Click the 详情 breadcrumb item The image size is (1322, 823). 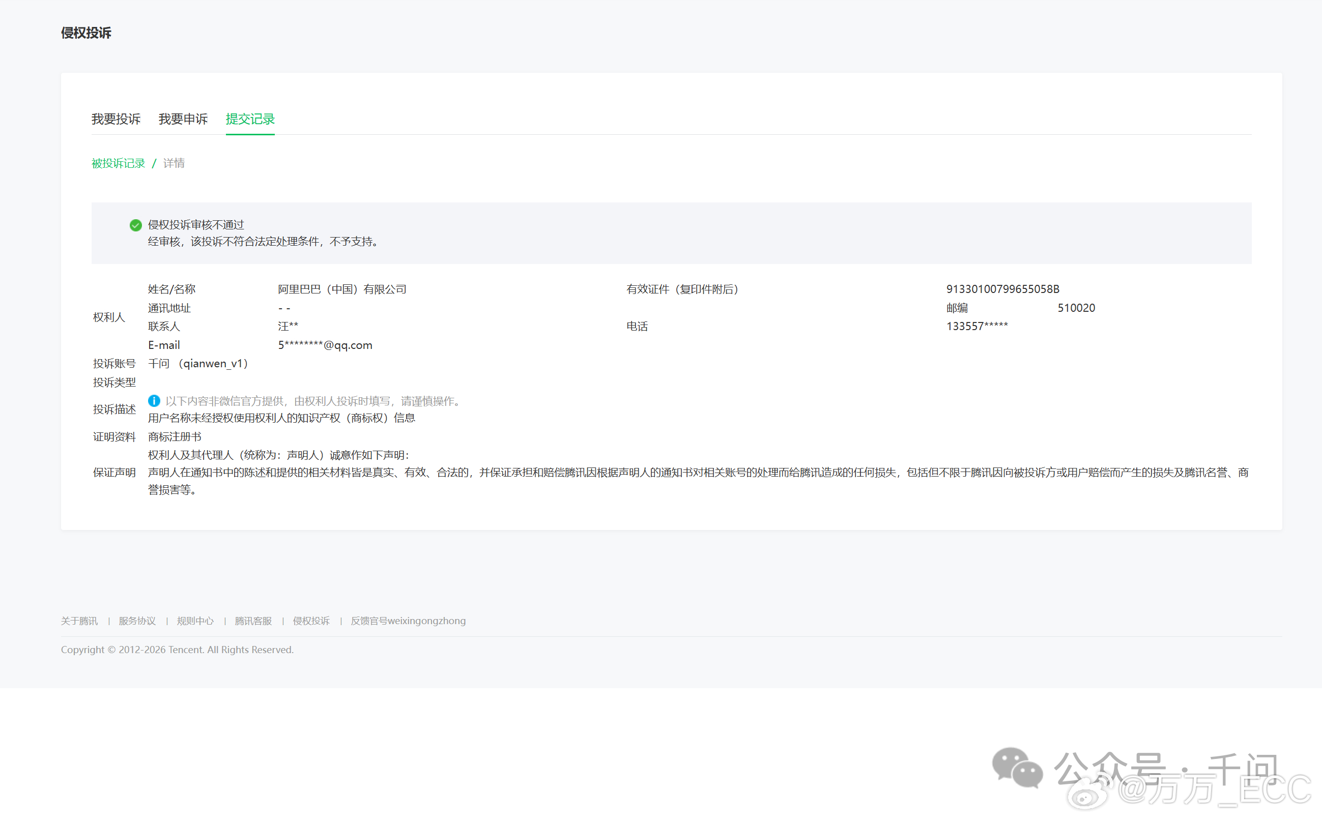tap(174, 163)
